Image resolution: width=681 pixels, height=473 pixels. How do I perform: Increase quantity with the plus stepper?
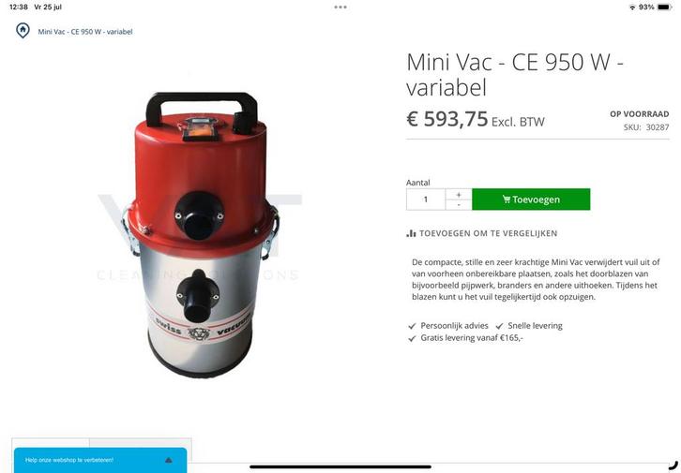[x=459, y=194]
